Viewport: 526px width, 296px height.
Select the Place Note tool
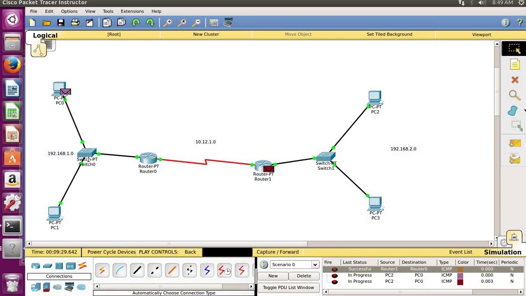(x=515, y=64)
